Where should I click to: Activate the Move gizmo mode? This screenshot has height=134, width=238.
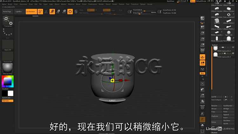coord(52,11)
